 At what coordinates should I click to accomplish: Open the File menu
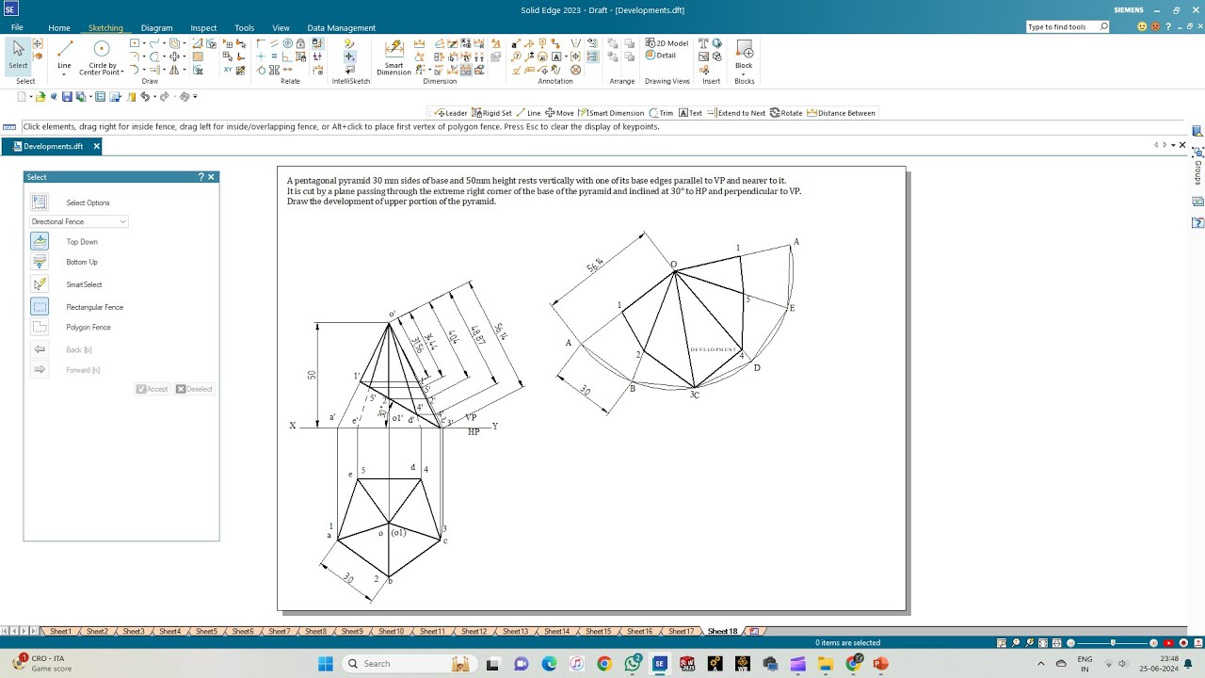coord(17,28)
